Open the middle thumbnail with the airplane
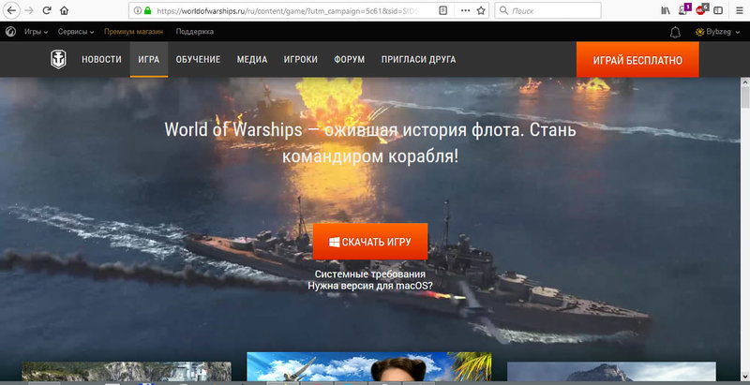This screenshot has width=750, height=385. pos(368,366)
